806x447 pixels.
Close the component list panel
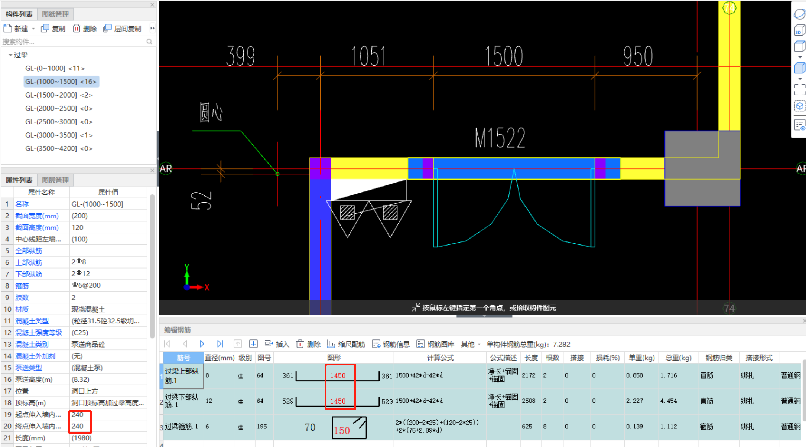pos(152,5)
